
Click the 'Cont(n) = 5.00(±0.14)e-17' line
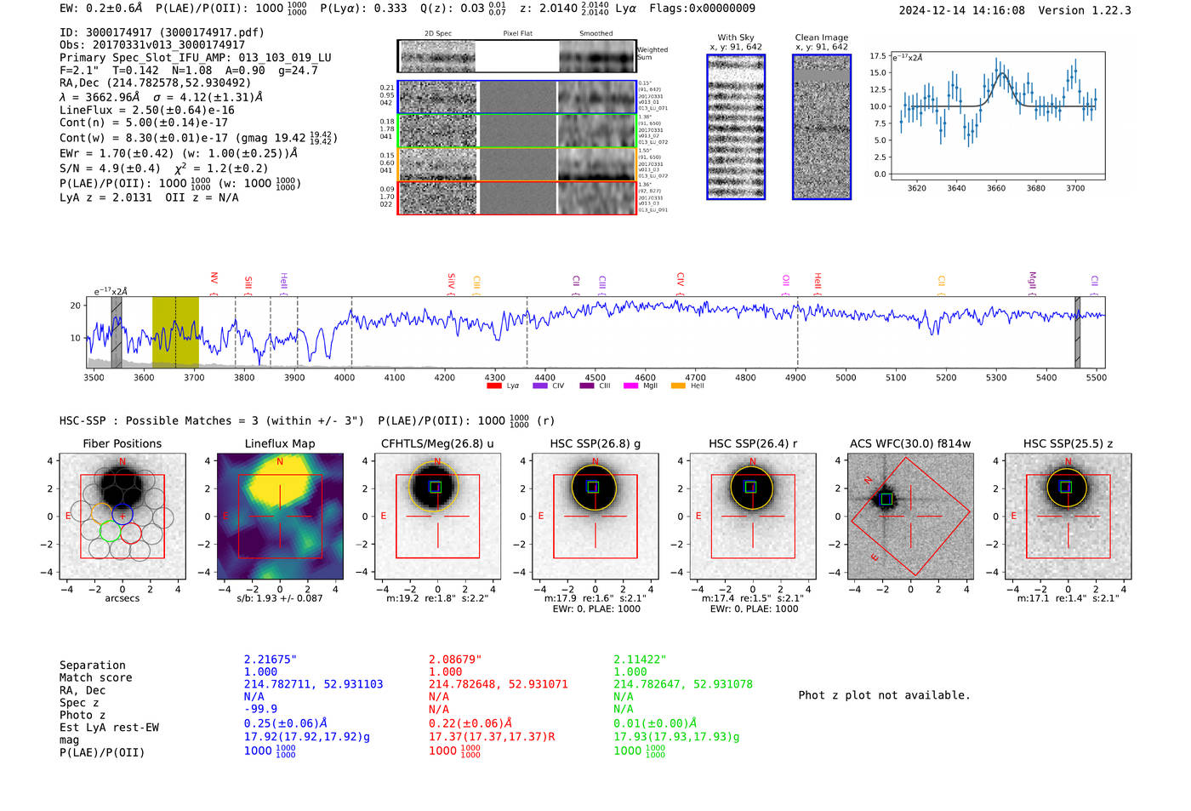[x=144, y=123]
